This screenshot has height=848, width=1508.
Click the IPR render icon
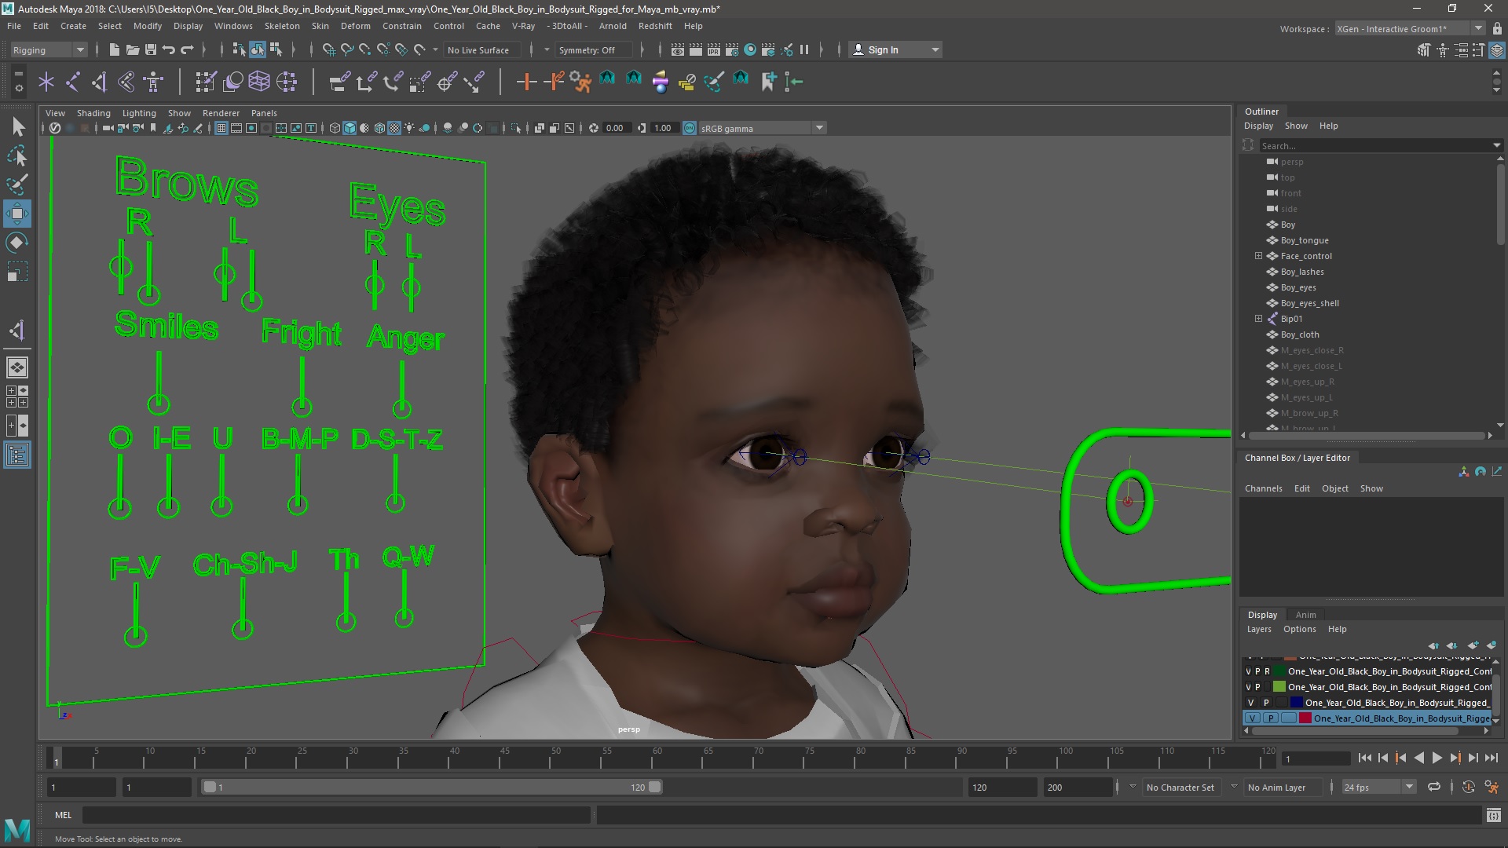[713, 49]
